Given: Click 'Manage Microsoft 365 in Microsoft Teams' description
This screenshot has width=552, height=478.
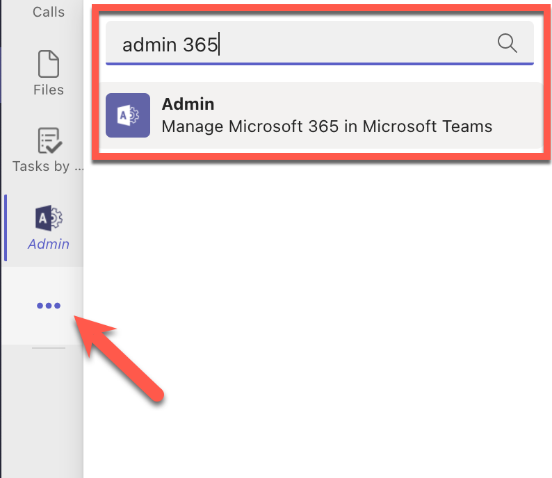Looking at the screenshot, I should pos(327,126).
